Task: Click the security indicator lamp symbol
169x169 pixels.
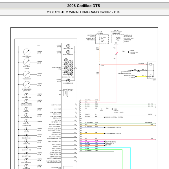Action: [26, 153]
